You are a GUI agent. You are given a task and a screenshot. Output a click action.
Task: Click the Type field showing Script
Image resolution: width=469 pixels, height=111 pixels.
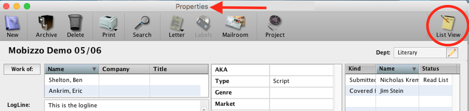301,81
